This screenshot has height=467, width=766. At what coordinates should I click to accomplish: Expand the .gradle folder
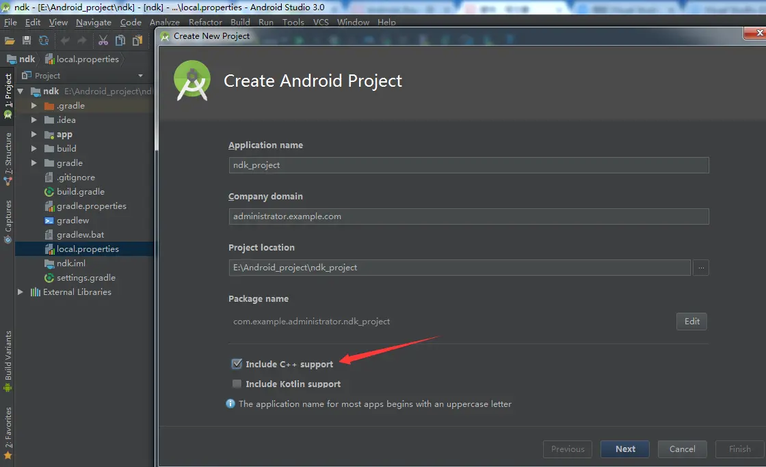34,105
